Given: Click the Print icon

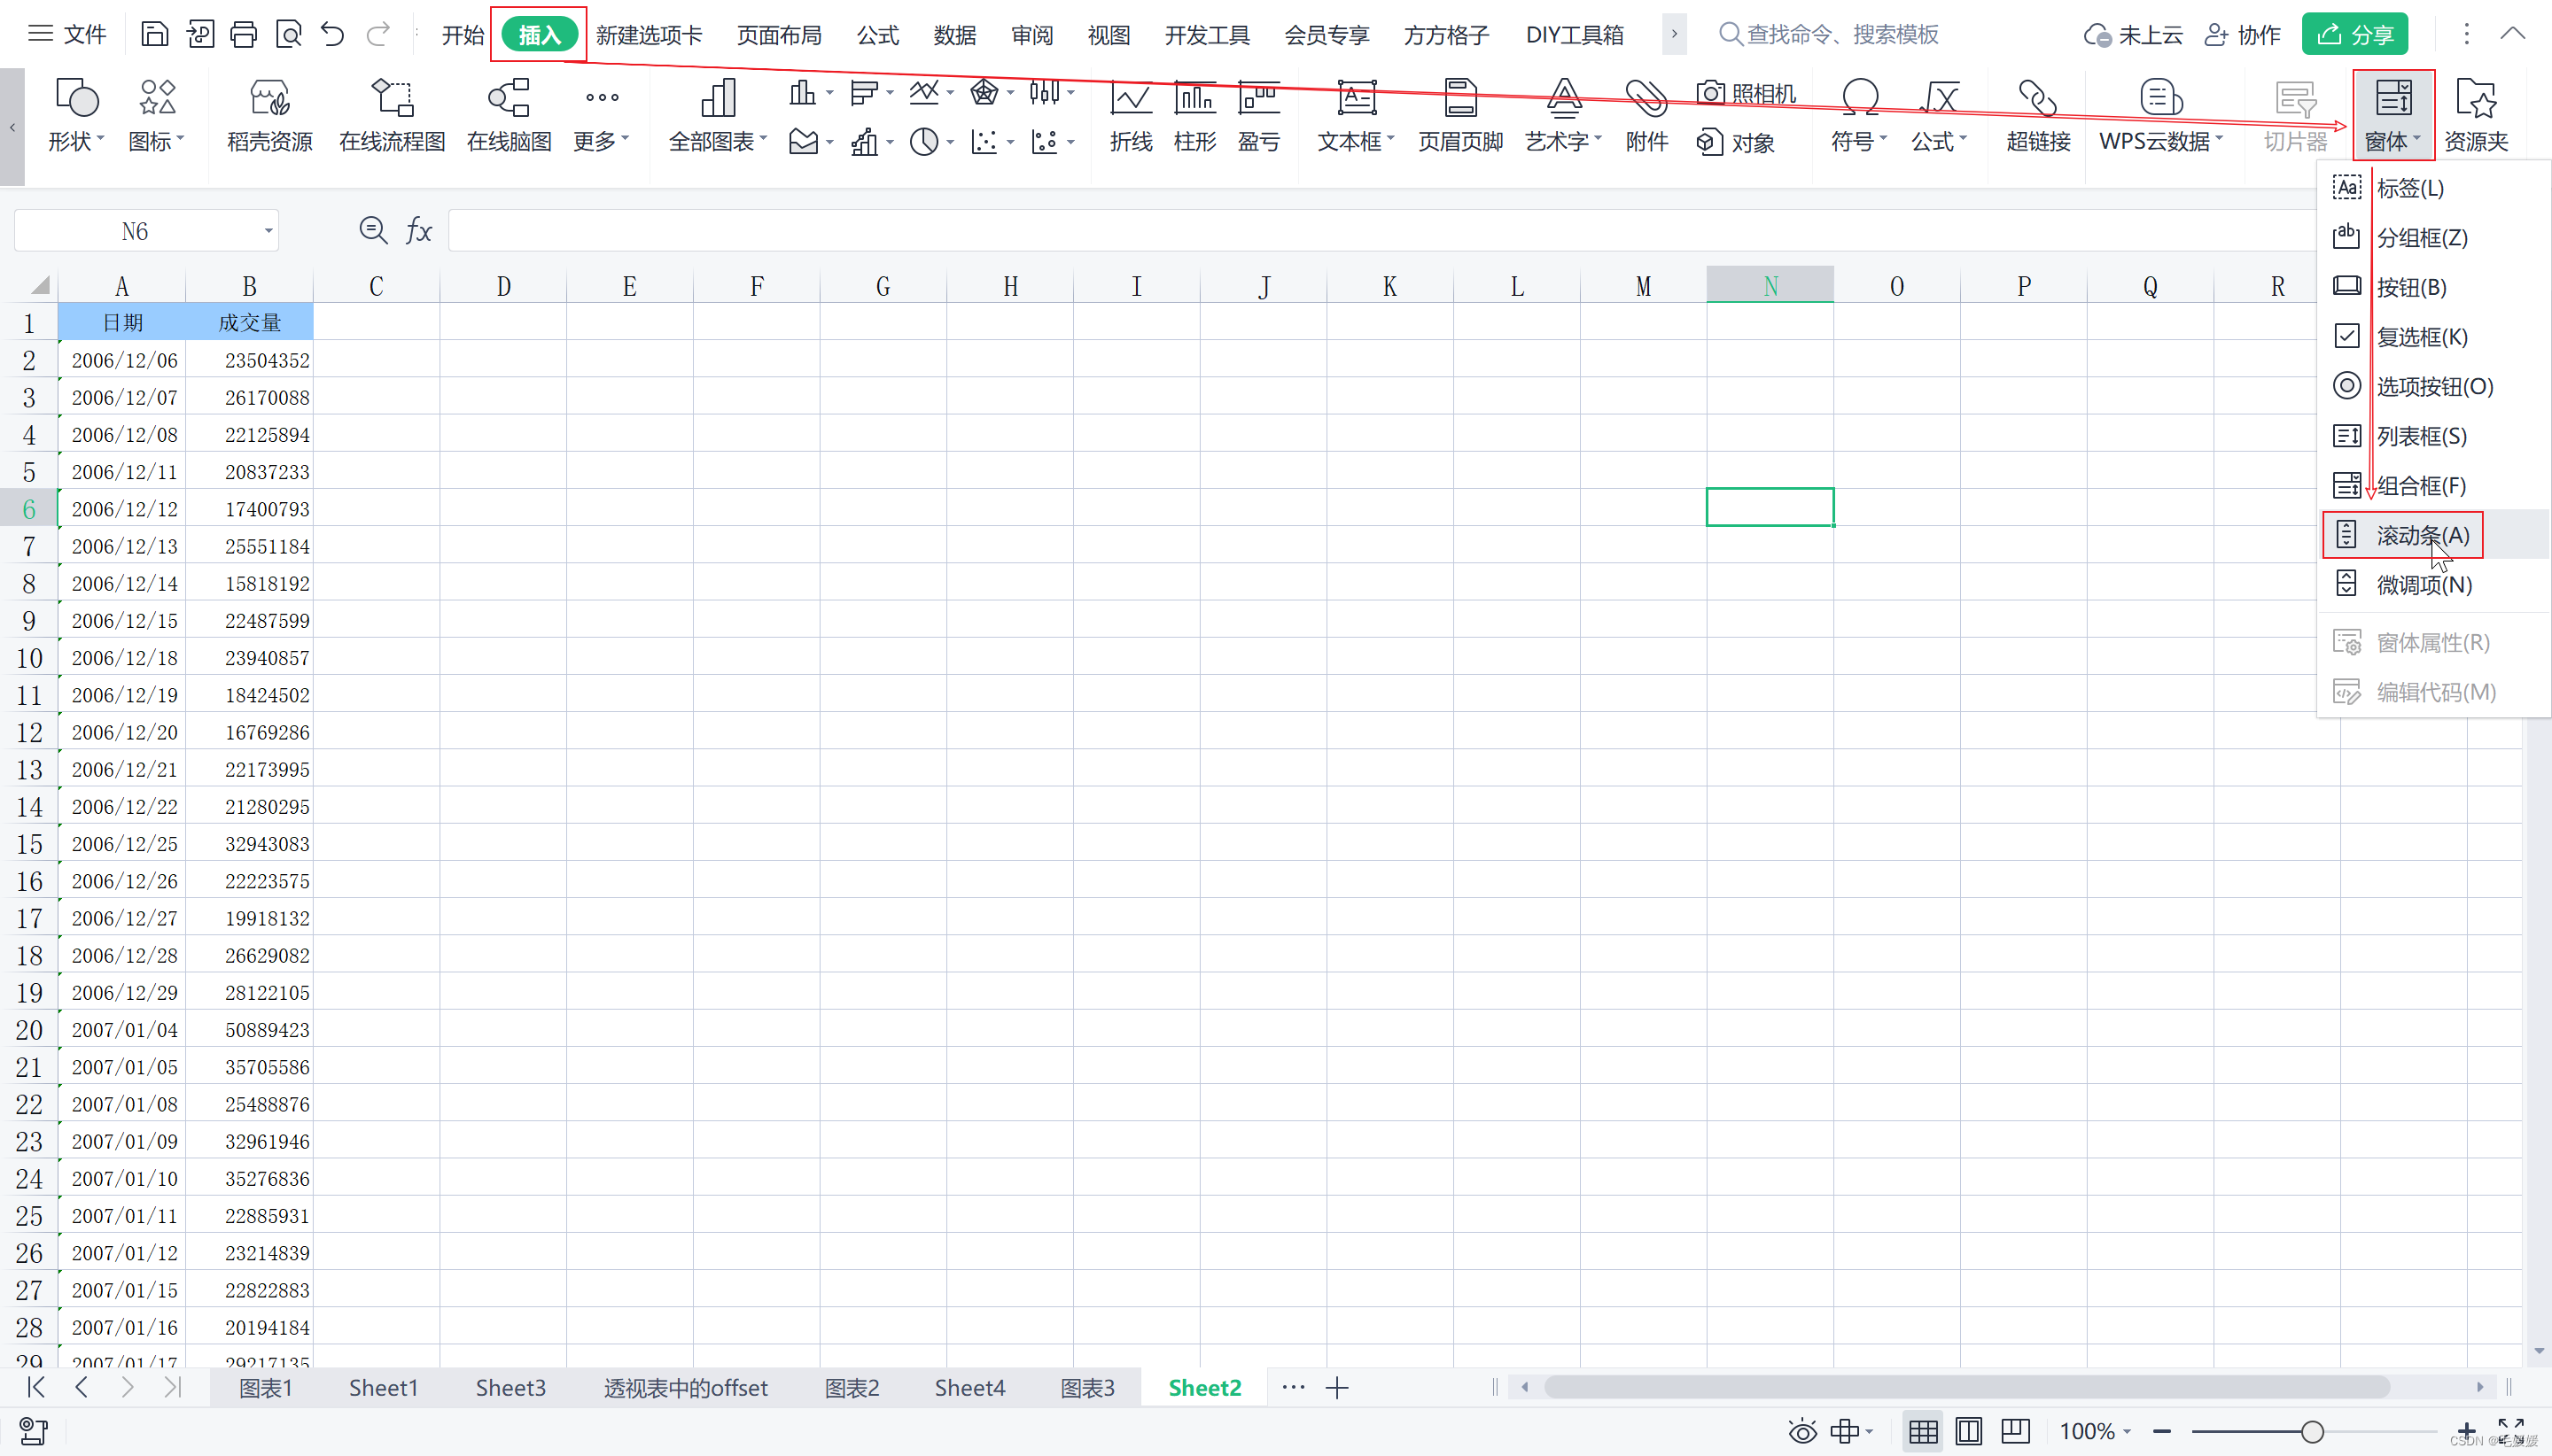Looking at the screenshot, I should coord(243,35).
